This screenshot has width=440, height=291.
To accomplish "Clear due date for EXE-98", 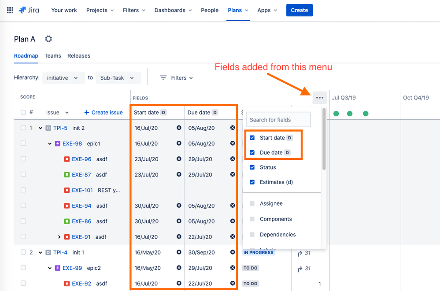I will pyautogui.click(x=233, y=143).
